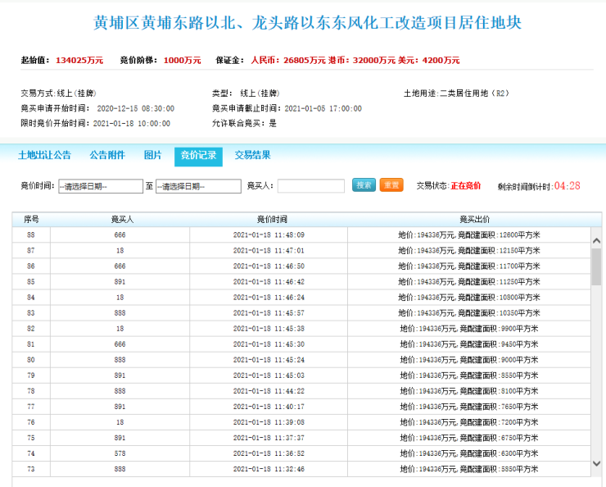This screenshot has width=606, height=487.
Task: Click the orange 重置 button
Action: (x=391, y=185)
